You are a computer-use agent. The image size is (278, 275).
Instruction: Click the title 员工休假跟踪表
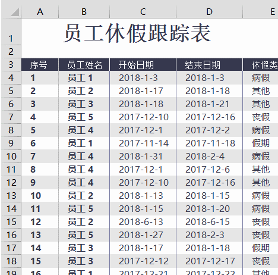tap(137, 33)
